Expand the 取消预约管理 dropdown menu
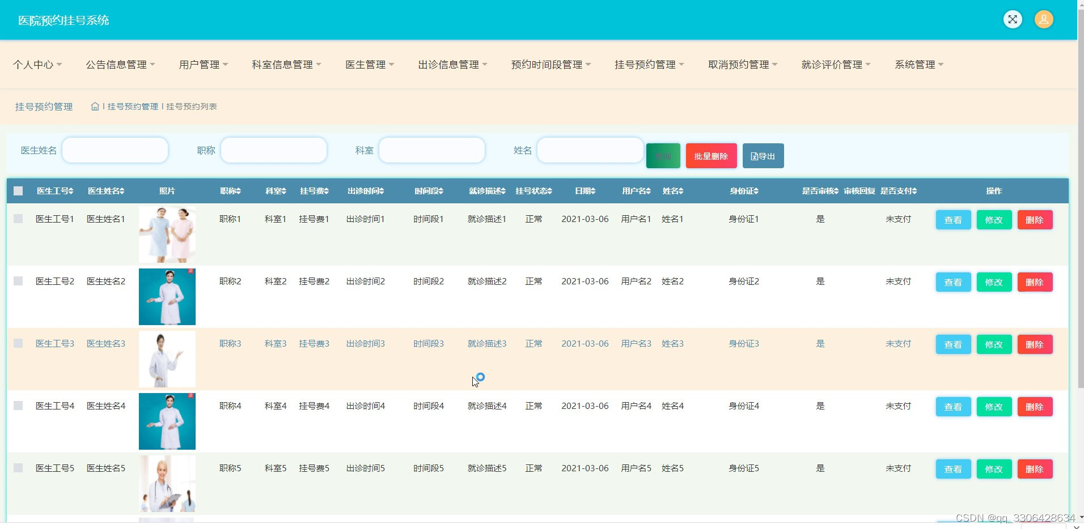The image size is (1084, 529). point(743,65)
